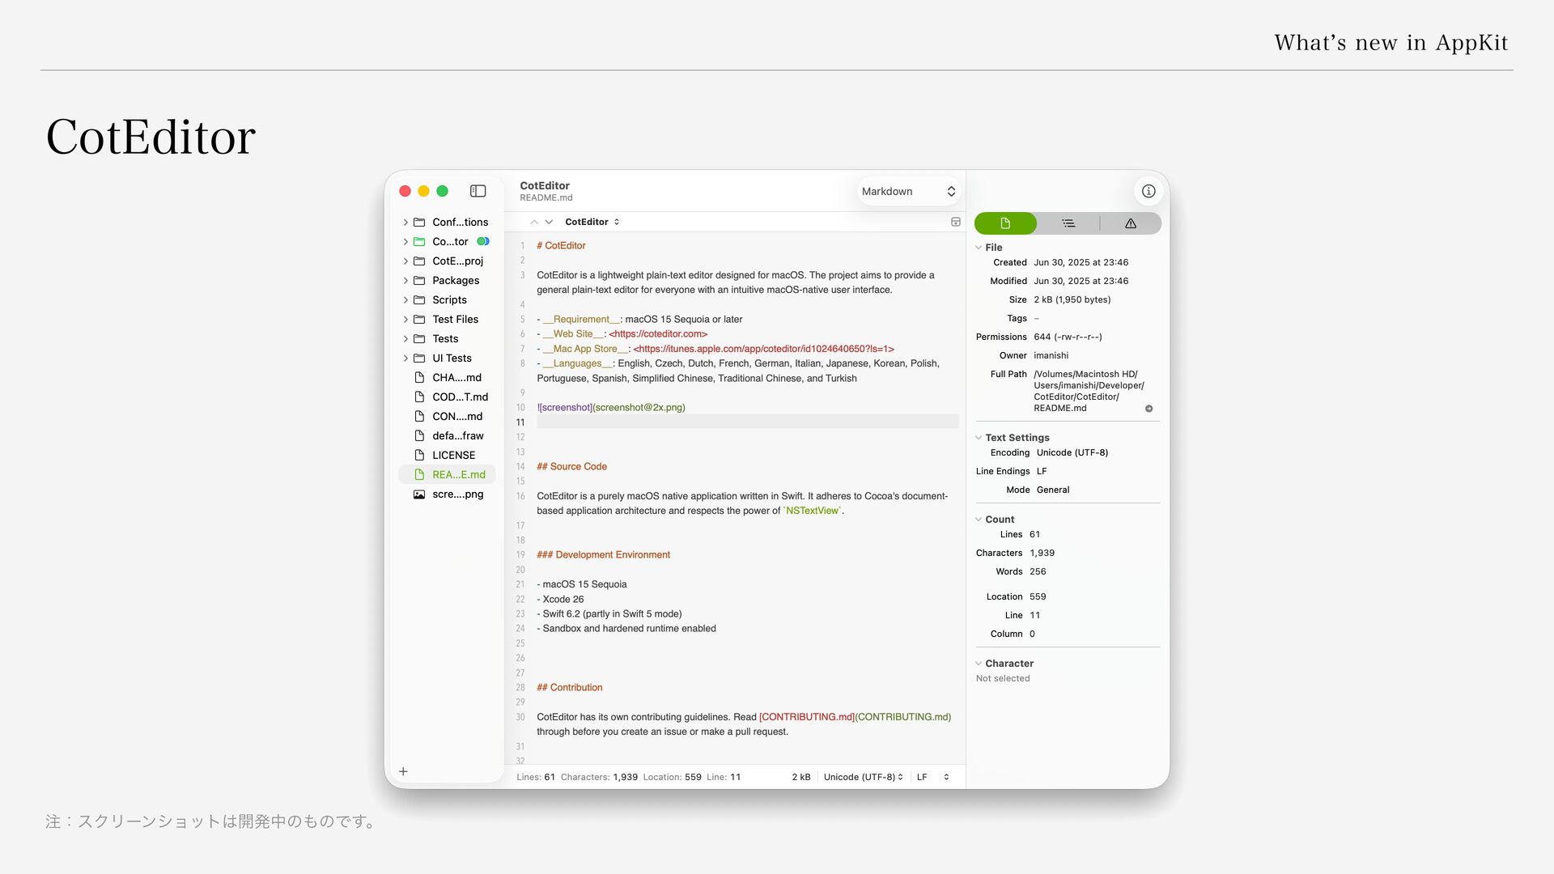The width and height of the screenshot is (1554, 874).
Task: Open the LF line endings popup in status bar
Action: click(x=932, y=777)
